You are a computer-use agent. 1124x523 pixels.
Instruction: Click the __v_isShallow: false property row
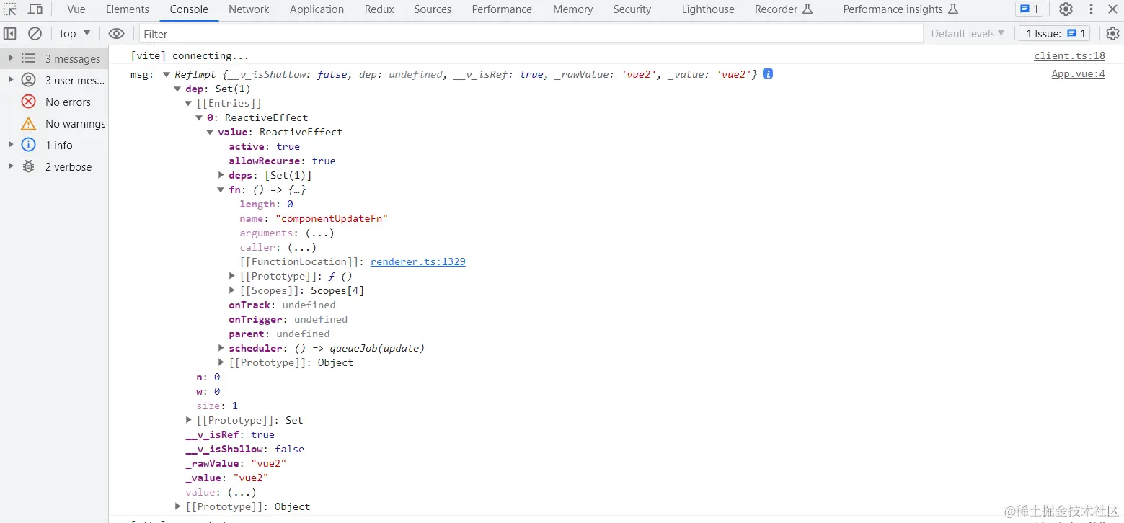(x=244, y=449)
